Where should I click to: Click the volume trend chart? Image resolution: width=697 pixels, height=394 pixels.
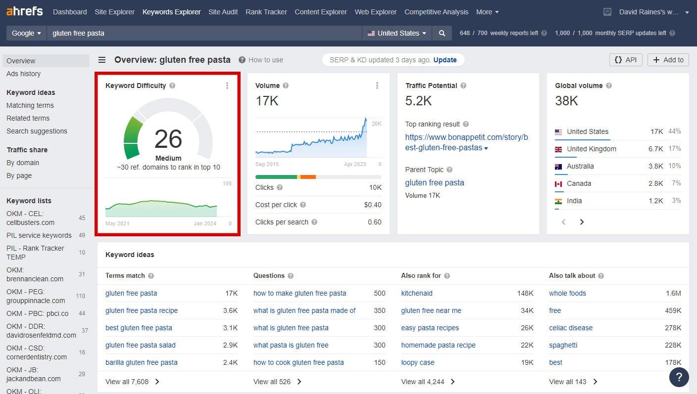pos(311,137)
